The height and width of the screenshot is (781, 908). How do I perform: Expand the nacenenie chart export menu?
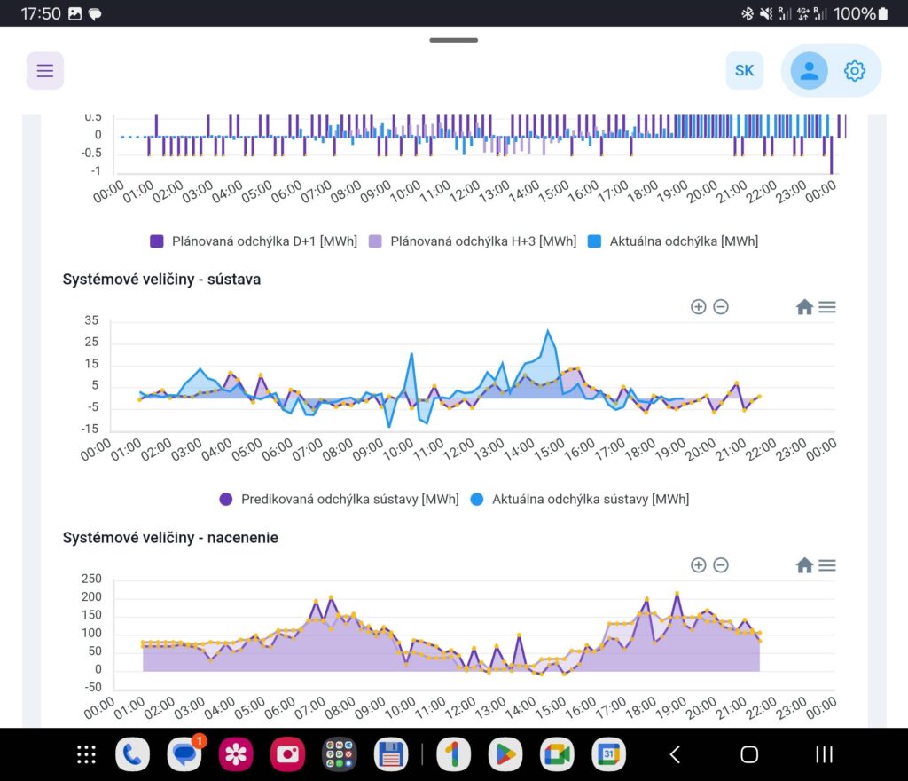827,565
